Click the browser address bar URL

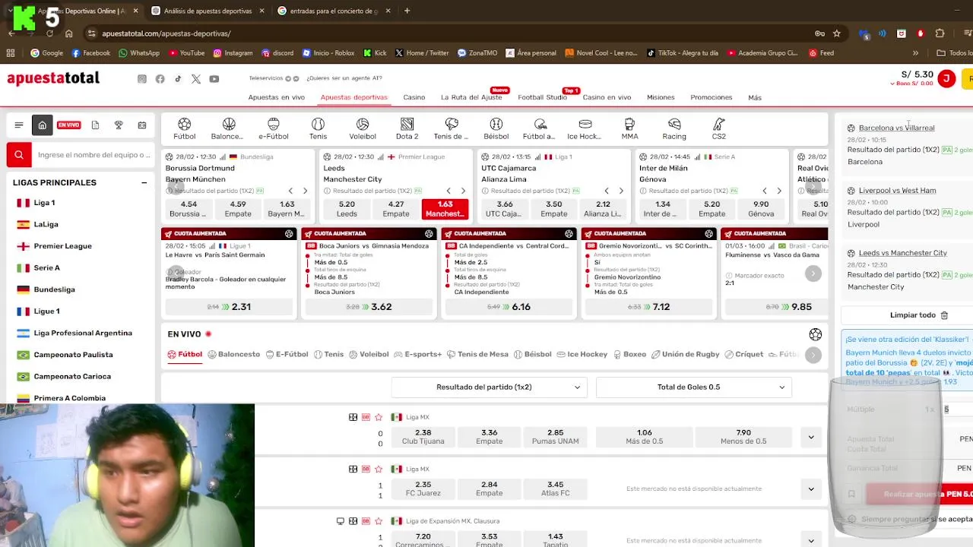(166, 33)
